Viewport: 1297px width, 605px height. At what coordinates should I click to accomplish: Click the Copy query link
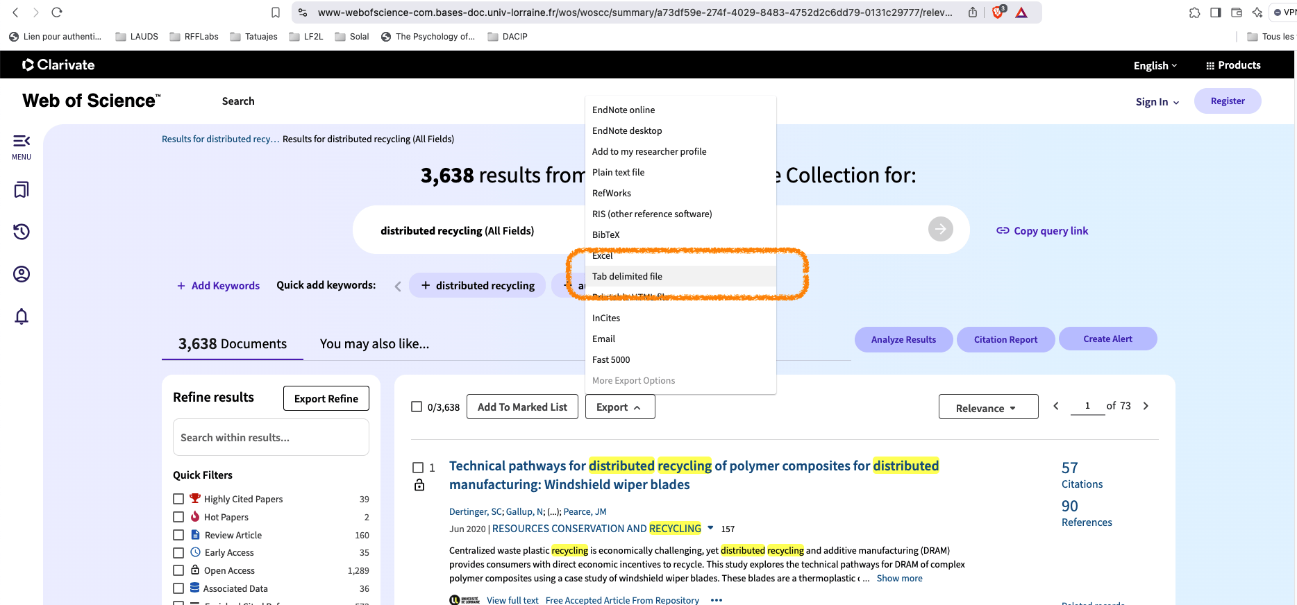click(1042, 231)
